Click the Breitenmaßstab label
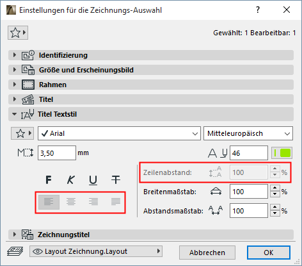Screen dimensions: 302x266 [x=170, y=192]
